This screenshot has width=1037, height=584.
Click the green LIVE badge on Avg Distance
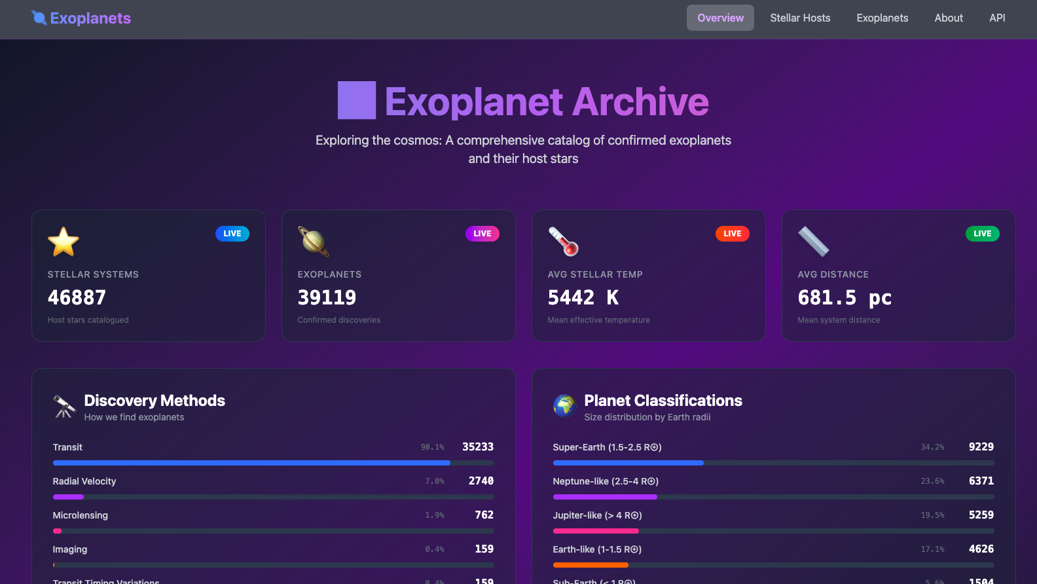(x=983, y=234)
